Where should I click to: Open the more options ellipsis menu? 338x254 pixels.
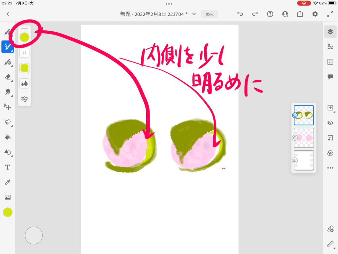pyautogui.click(x=330, y=168)
